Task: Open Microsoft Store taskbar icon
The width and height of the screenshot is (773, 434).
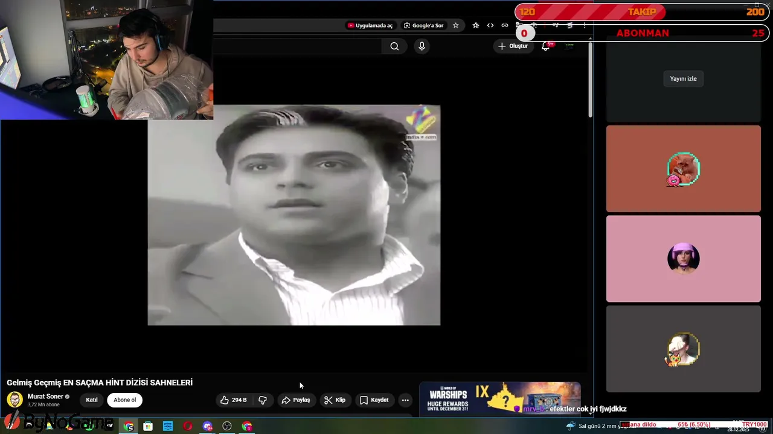Action: coord(148,426)
